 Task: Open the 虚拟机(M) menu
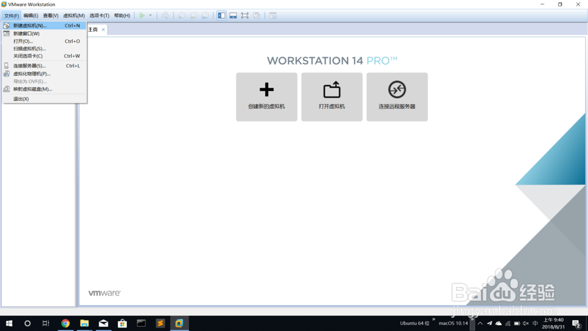(74, 16)
